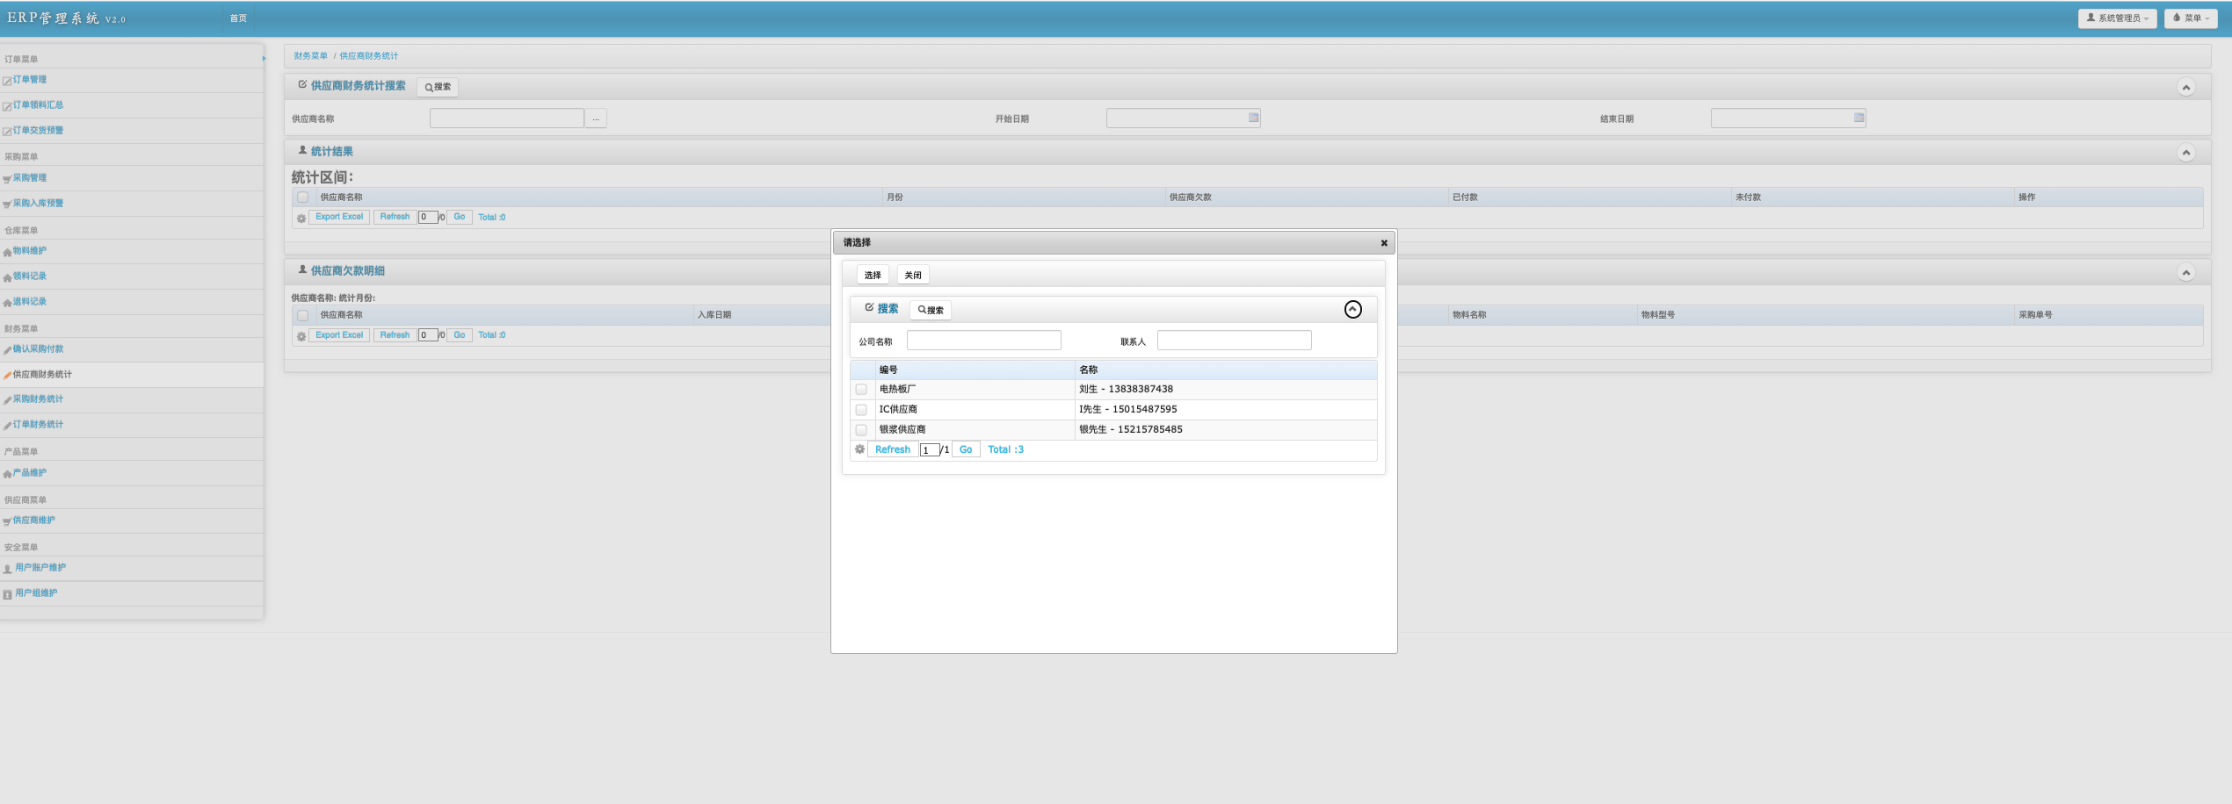Toggle select-all checkbox in 供应商欠款明细 table header
The height and width of the screenshot is (804, 2232).
pyautogui.click(x=302, y=315)
